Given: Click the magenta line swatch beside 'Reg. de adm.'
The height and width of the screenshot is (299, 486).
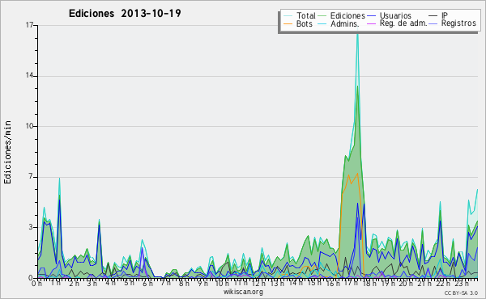Looking at the screenshot, I should pos(371,23).
